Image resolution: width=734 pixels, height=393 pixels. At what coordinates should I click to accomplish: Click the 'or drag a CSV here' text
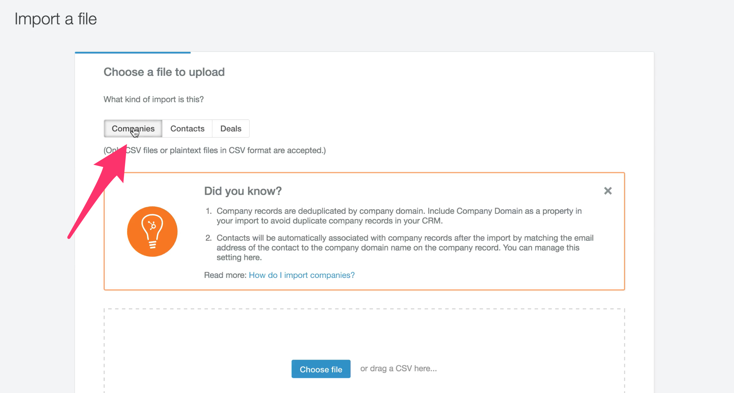click(398, 368)
